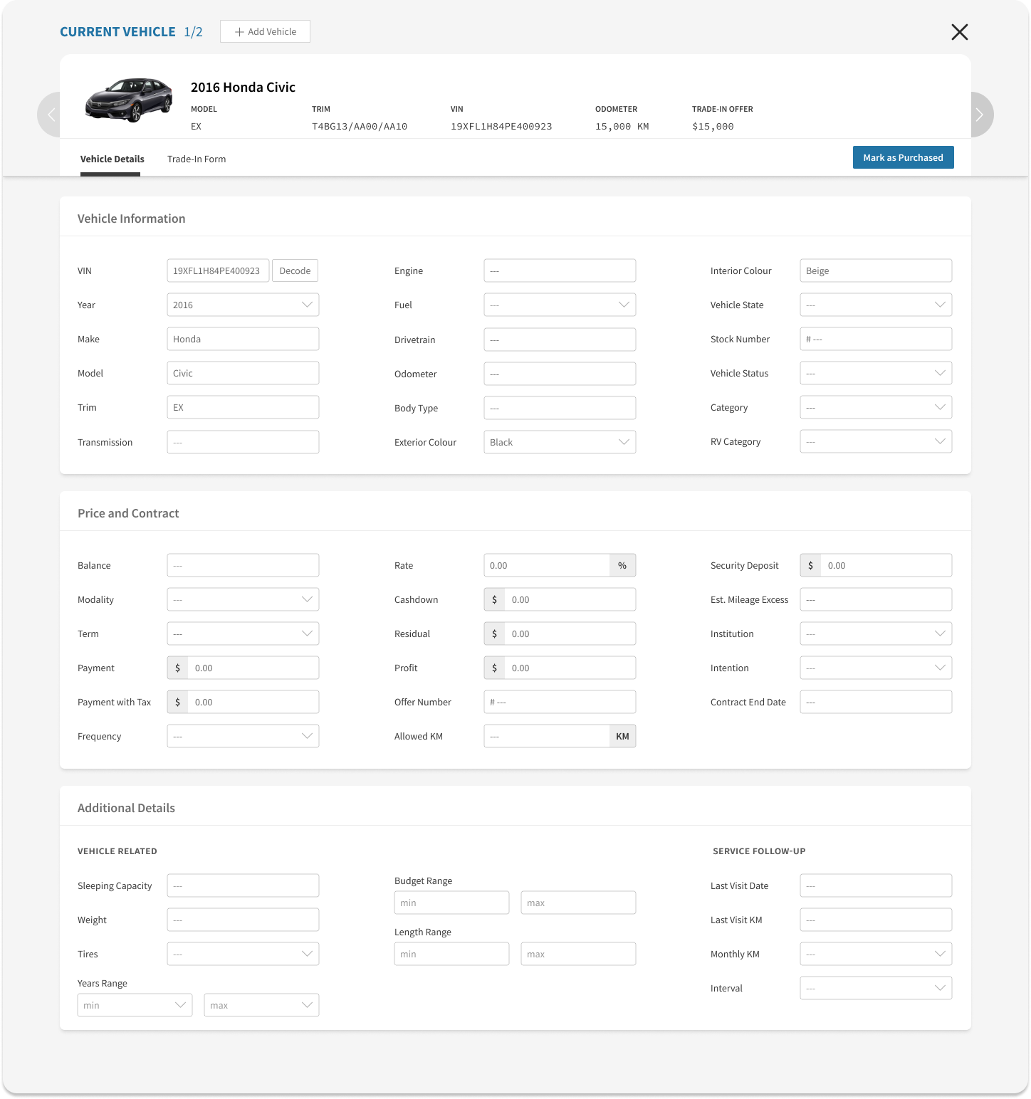This screenshot has height=1099, width=1031.
Task: Click Mark as Purchased button
Action: coord(903,157)
